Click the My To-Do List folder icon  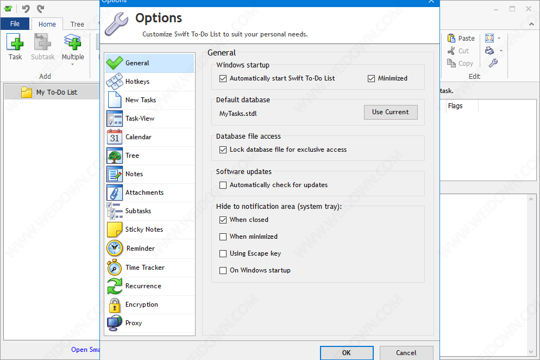27,92
